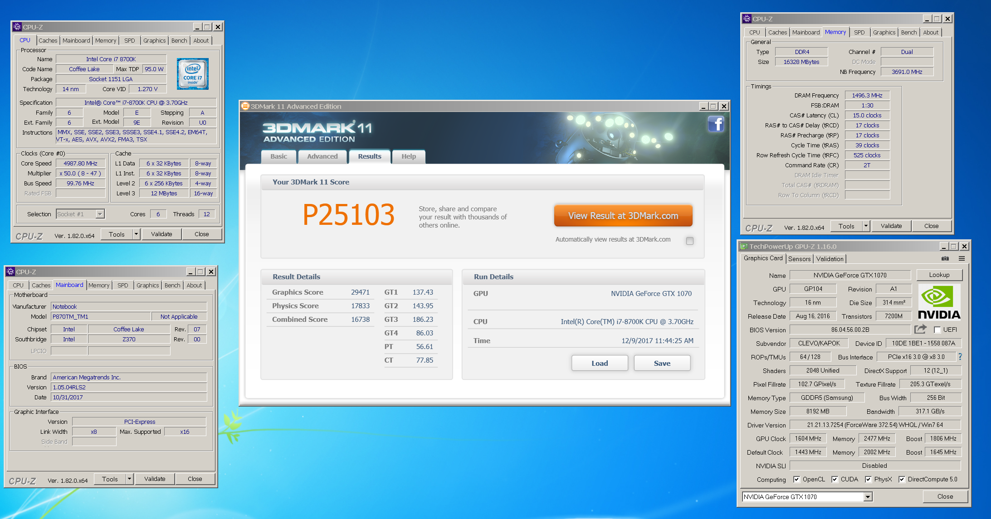
Task: Click the CPU-Z Mainboard window title icon
Action: coord(10,272)
